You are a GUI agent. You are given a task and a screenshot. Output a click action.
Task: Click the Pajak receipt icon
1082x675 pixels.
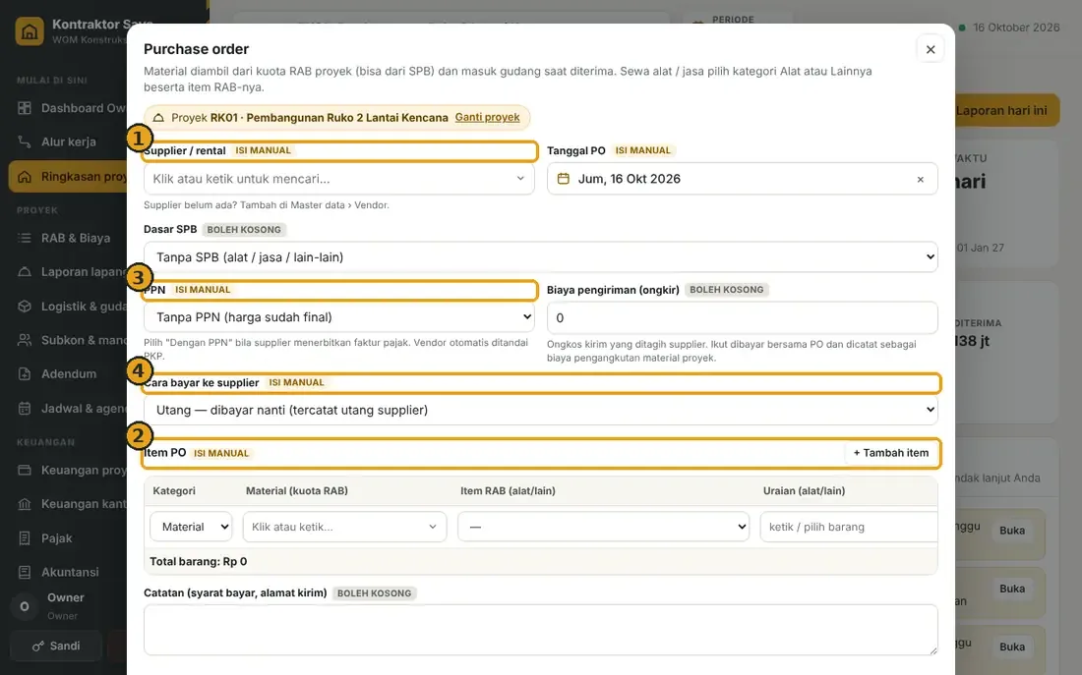[25, 538]
